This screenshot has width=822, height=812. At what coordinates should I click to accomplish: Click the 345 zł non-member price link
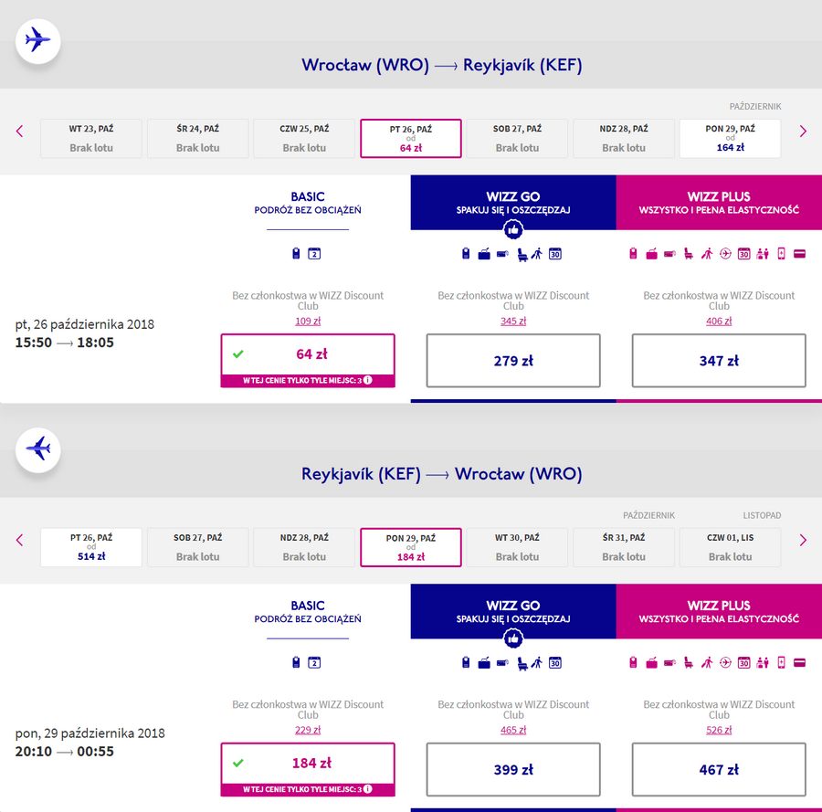pos(513,321)
